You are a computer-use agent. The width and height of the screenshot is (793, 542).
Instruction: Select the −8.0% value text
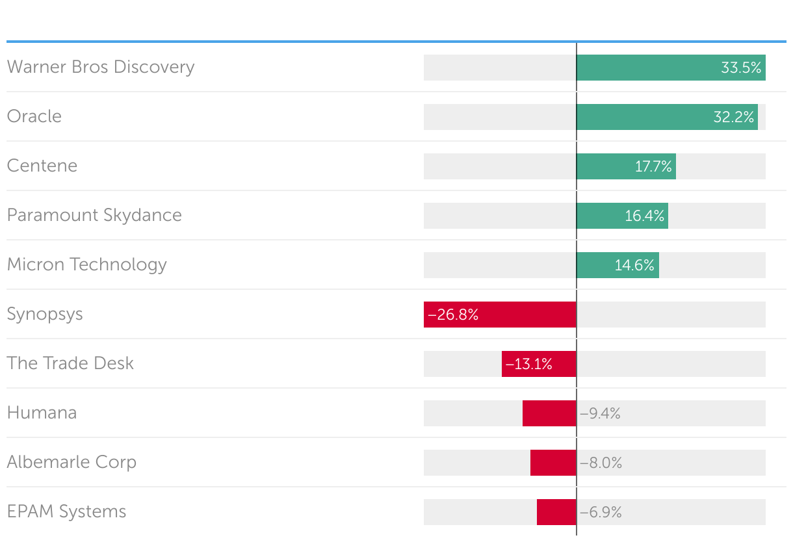(x=601, y=463)
